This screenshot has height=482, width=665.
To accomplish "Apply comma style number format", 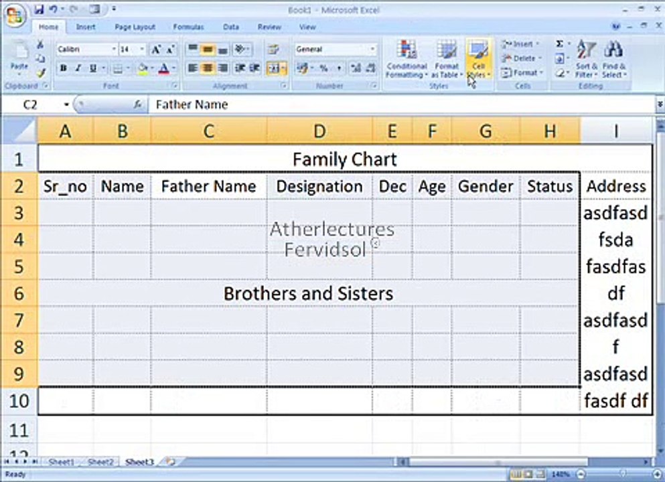I will [339, 68].
